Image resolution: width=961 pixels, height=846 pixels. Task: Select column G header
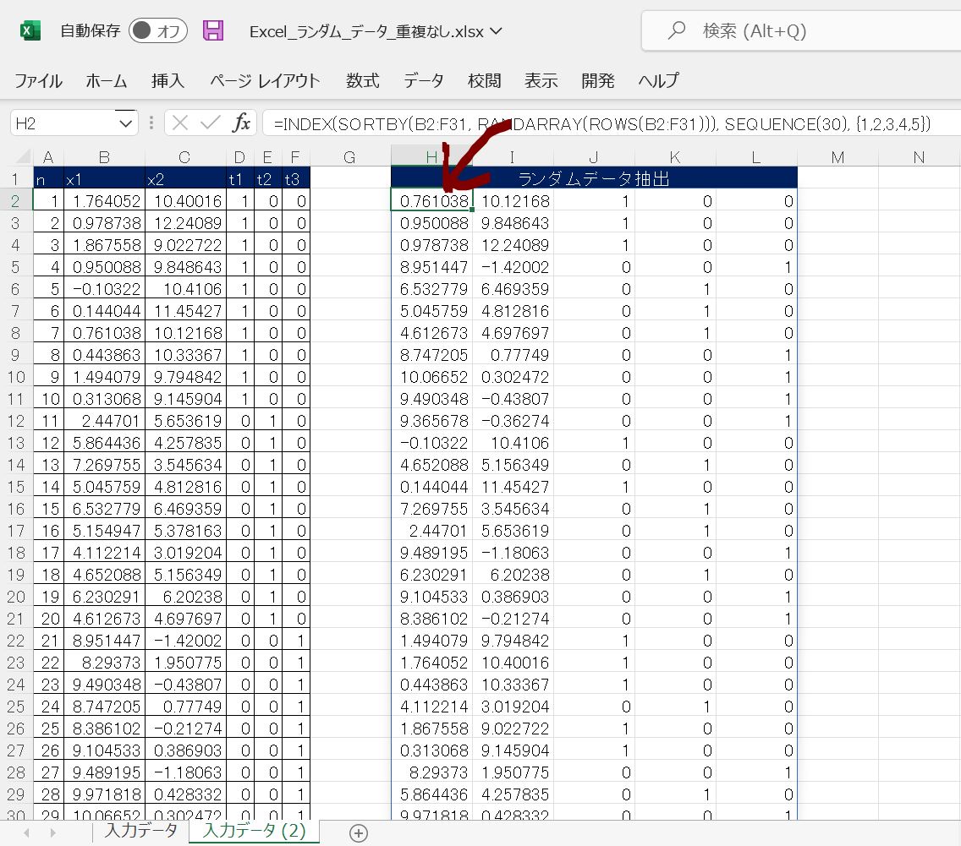pyautogui.click(x=350, y=157)
